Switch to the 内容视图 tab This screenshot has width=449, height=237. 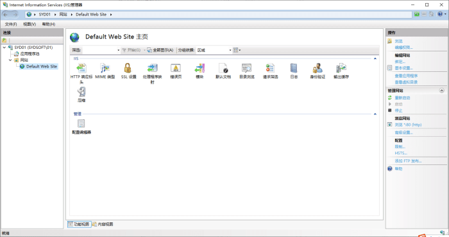pyautogui.click(x=103, y=224)
